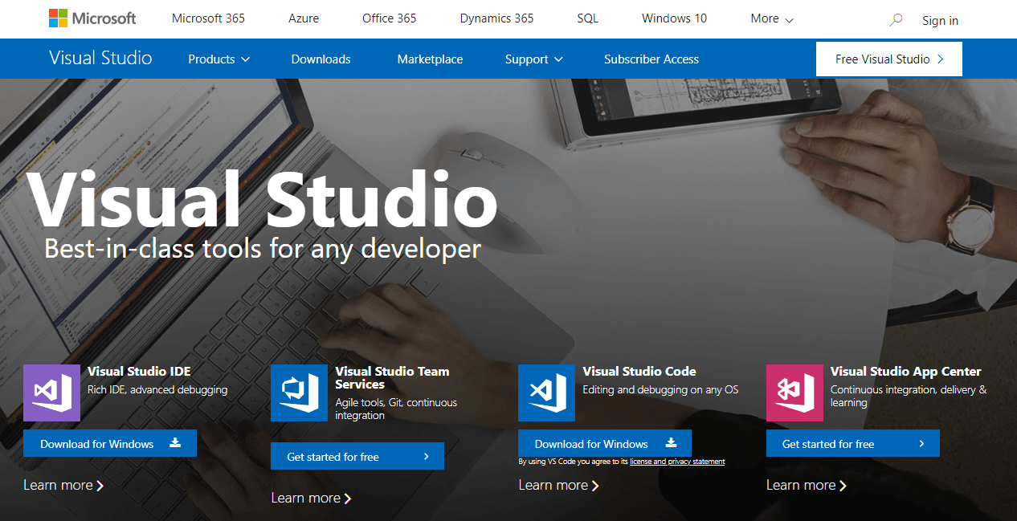Click 'Agile tools, Git, continuous integration' text
Viewport: 1017px width, 521px height.
[x=396, y=409]
